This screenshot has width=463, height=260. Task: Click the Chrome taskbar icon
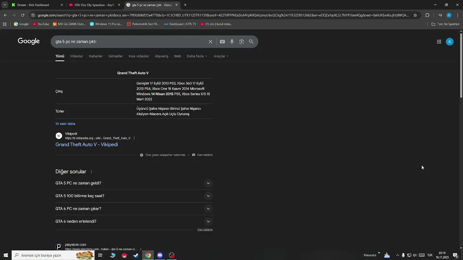tap(148, 255)
